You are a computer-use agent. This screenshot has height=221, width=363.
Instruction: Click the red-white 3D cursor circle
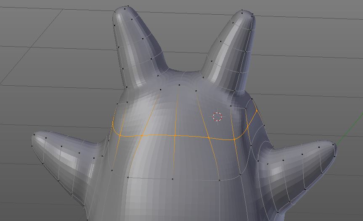217,117
